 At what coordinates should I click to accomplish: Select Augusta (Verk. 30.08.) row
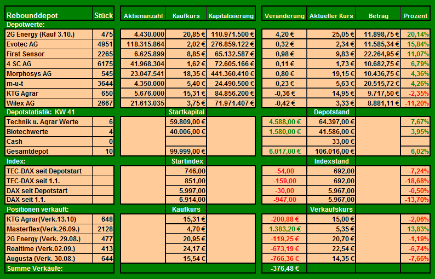pos(49,259)
